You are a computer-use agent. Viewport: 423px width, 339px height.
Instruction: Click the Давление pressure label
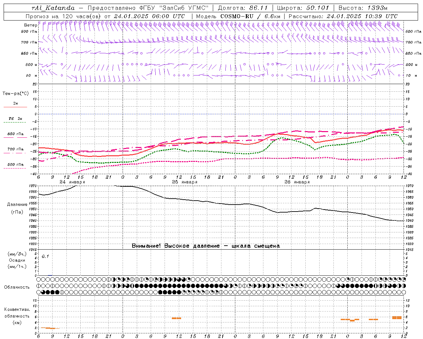tap(17, 205)
